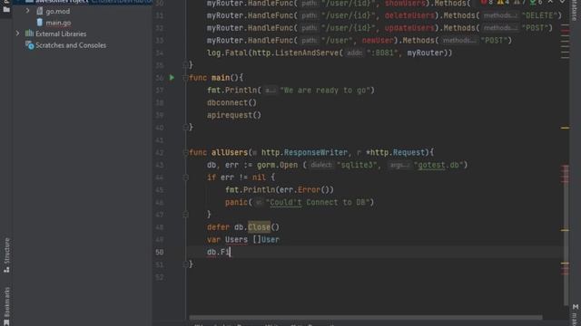Run main function via green gutter arrow
Screen dimensions: 581x326
click(x=172, y=78)
